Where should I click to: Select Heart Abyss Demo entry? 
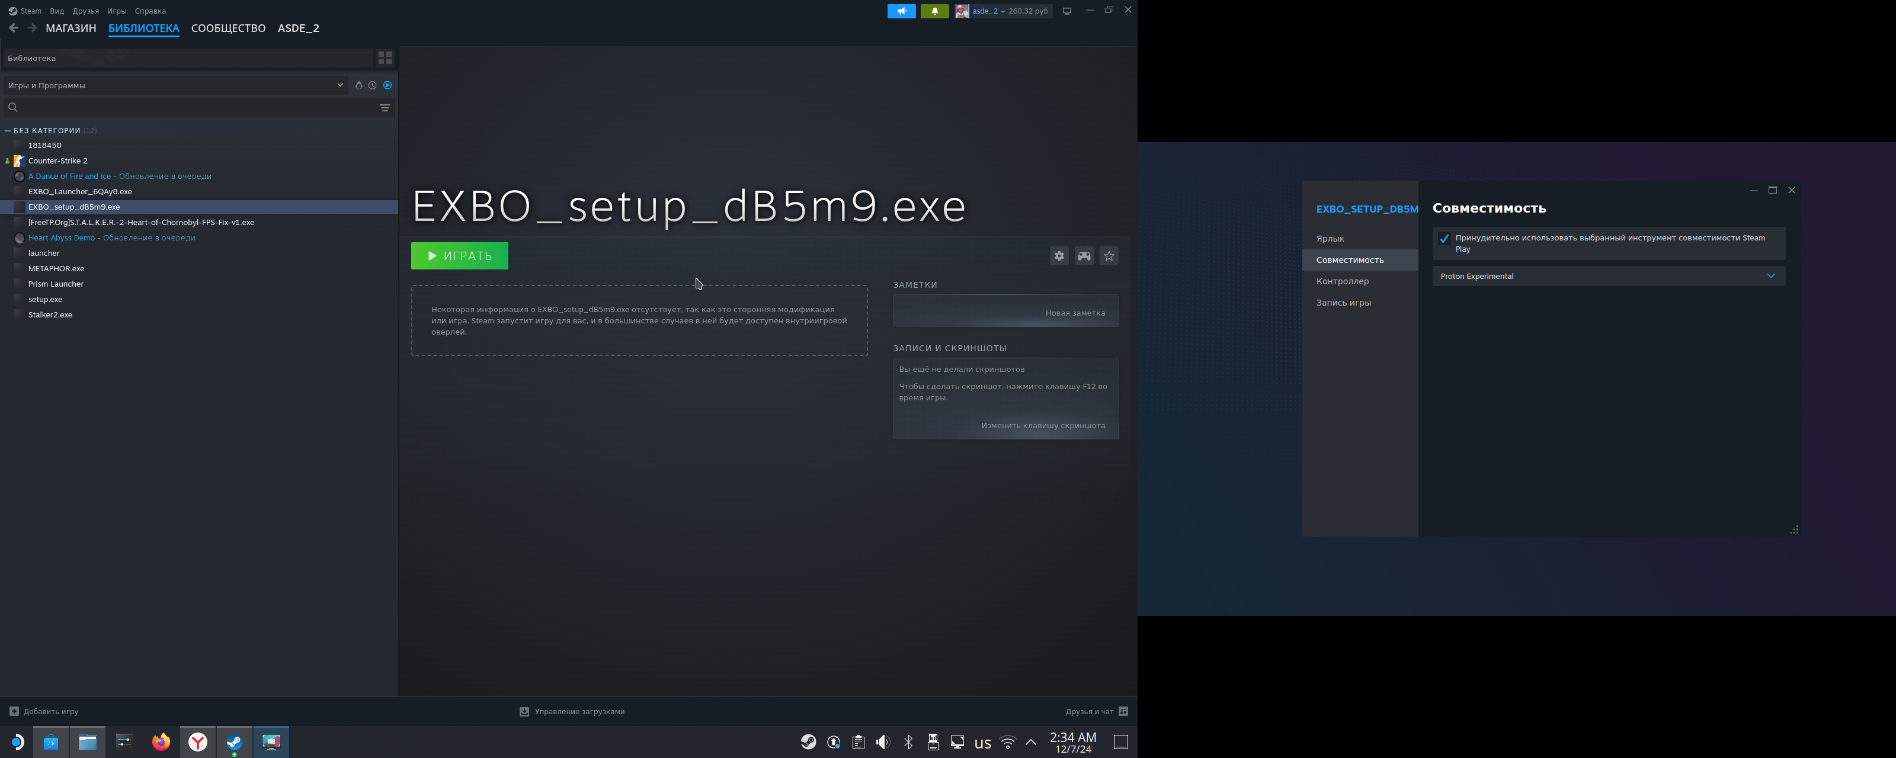click(x=198, y=237)
